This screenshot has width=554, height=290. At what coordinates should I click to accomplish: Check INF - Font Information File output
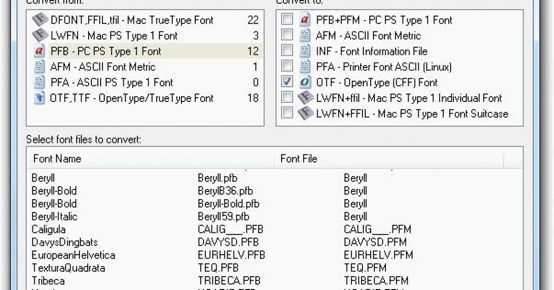tap(288, 51)
